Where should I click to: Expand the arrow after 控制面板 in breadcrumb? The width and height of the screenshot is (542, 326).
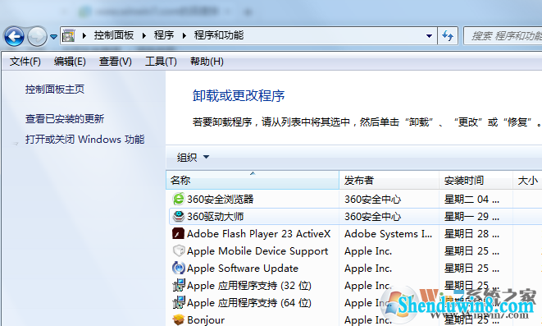tap(143, 35)
